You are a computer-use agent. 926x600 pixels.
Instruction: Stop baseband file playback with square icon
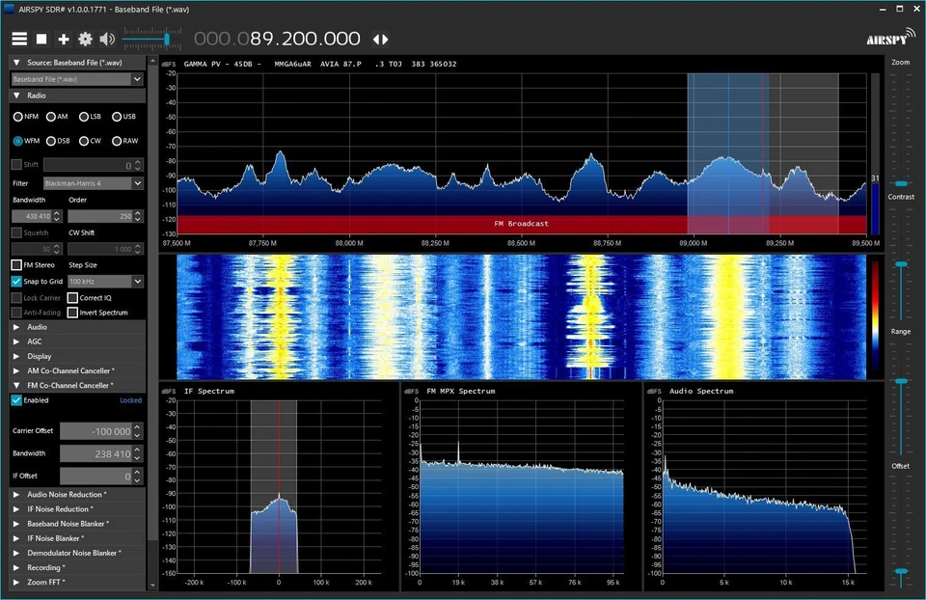pyautogui.click(x=42, y=39)
